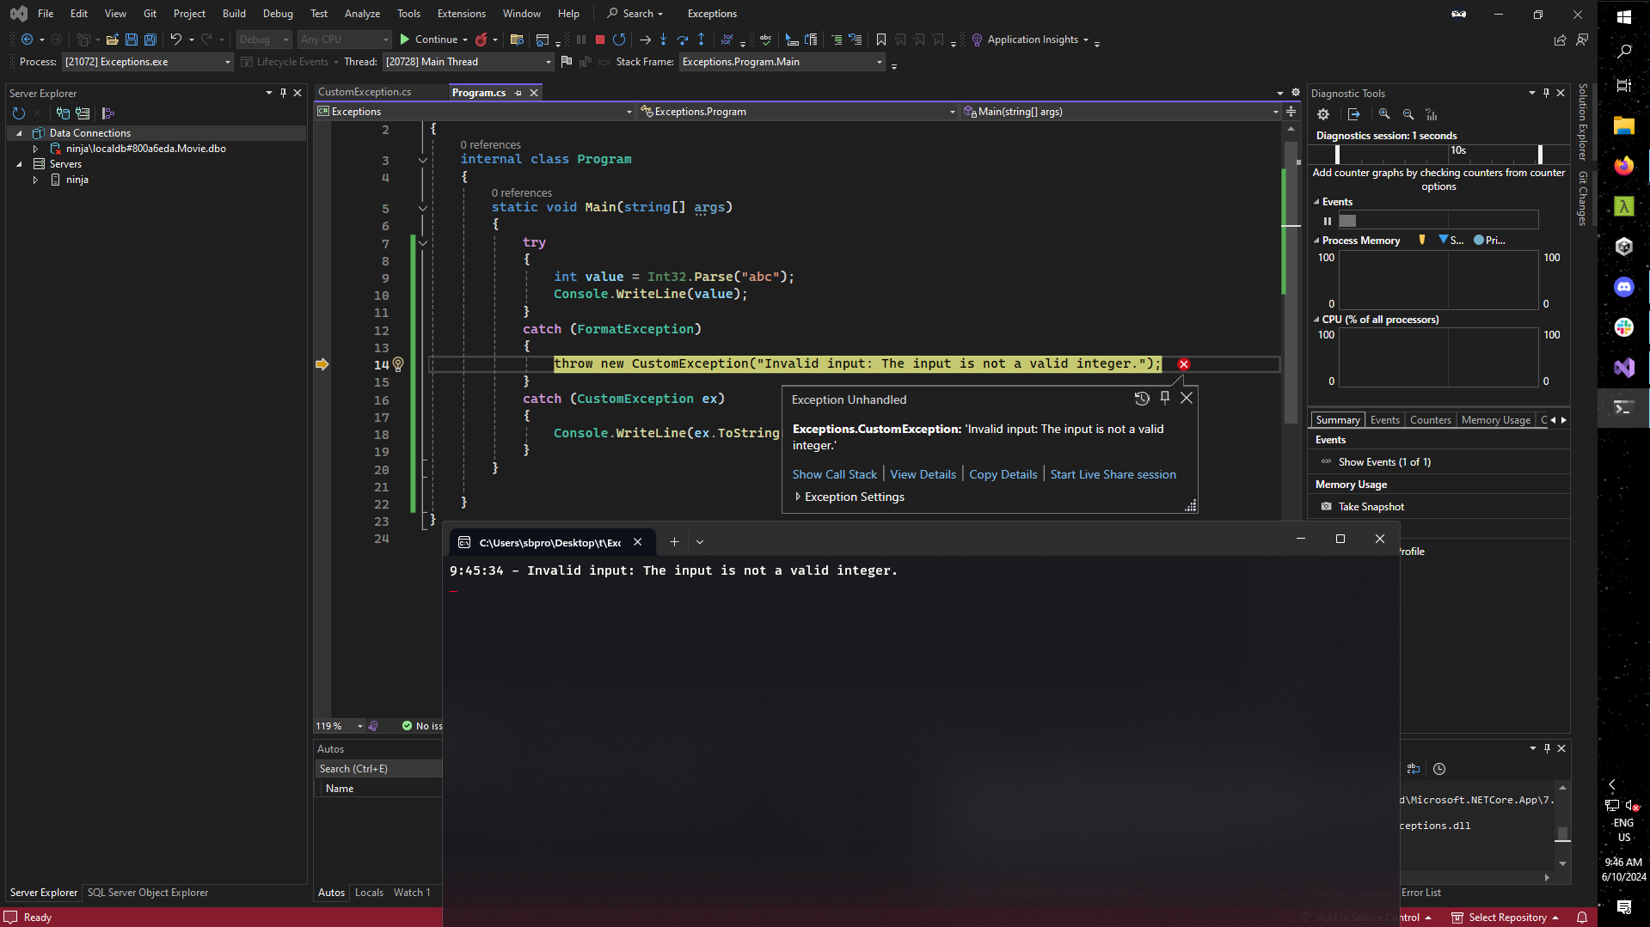Viewport: 1650px width, 927px height.
Task: Open the Application Insights dropdown
Action: 1086,40
